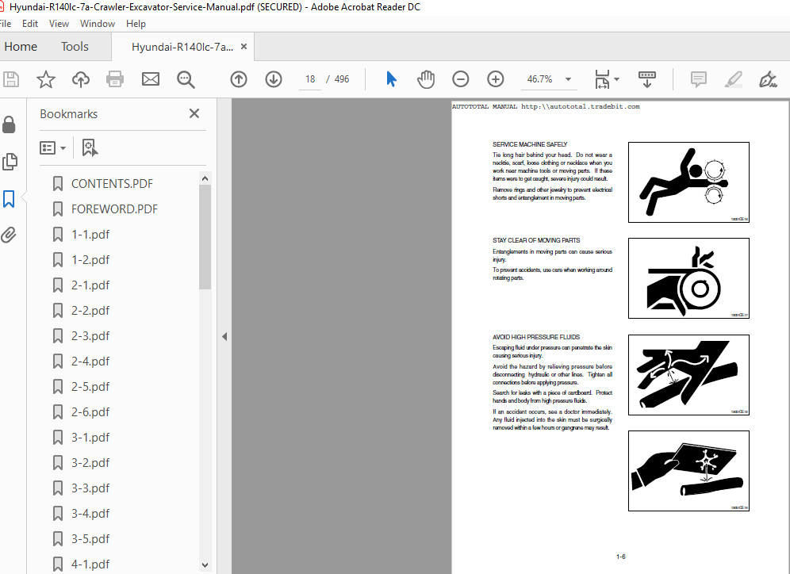The width and height of the screenshot is (790, 574).
Task: Go to previous page arrow
Action: point(239,79)
